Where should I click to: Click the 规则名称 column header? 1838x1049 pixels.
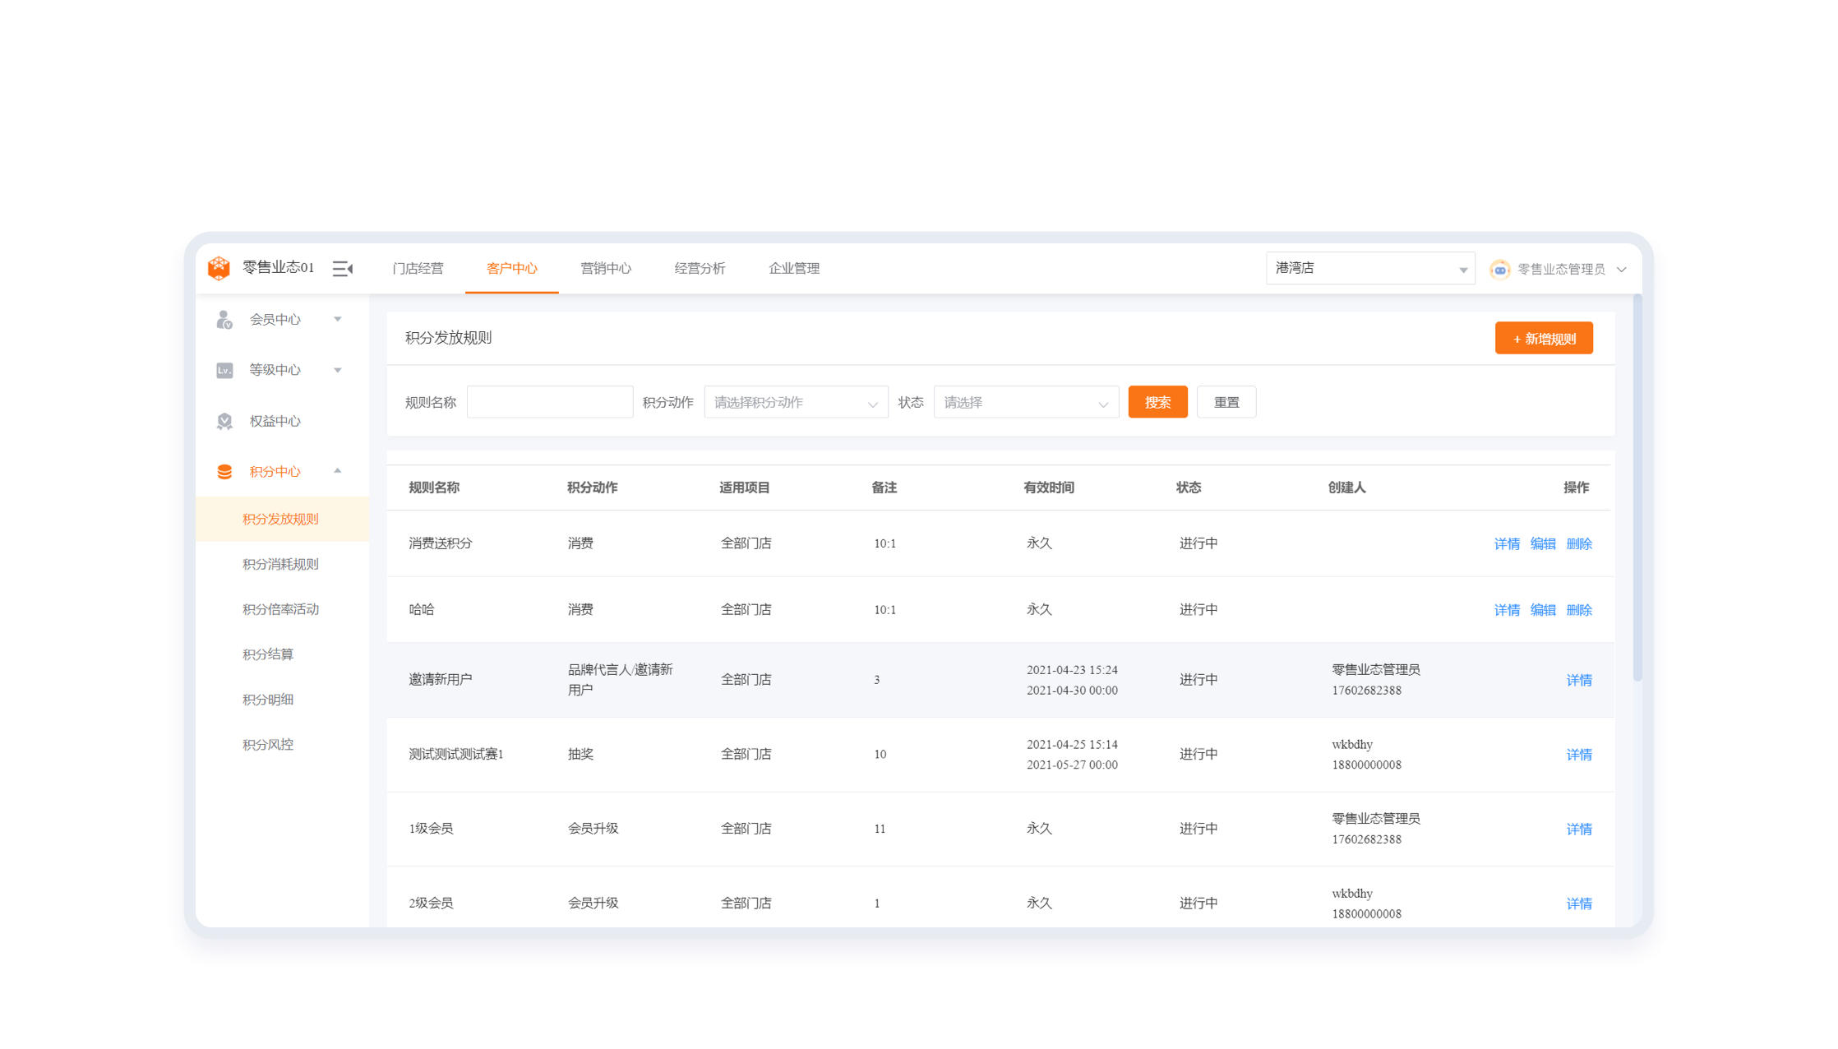click(434, 488)
